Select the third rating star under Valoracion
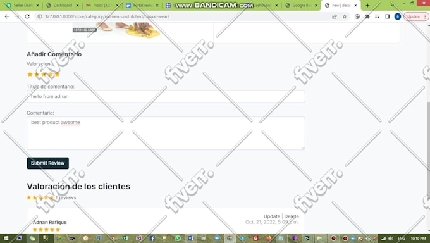 (44, 74)
